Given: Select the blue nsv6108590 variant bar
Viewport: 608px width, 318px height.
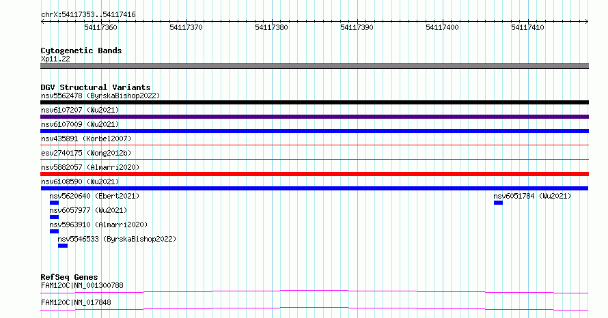Looking at the screenshot, I should 314,188.
